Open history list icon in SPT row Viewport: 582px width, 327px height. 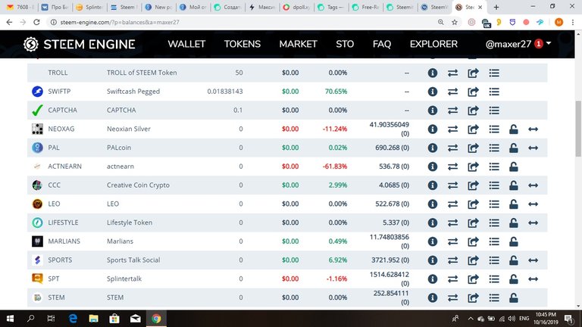click(493, 279)
